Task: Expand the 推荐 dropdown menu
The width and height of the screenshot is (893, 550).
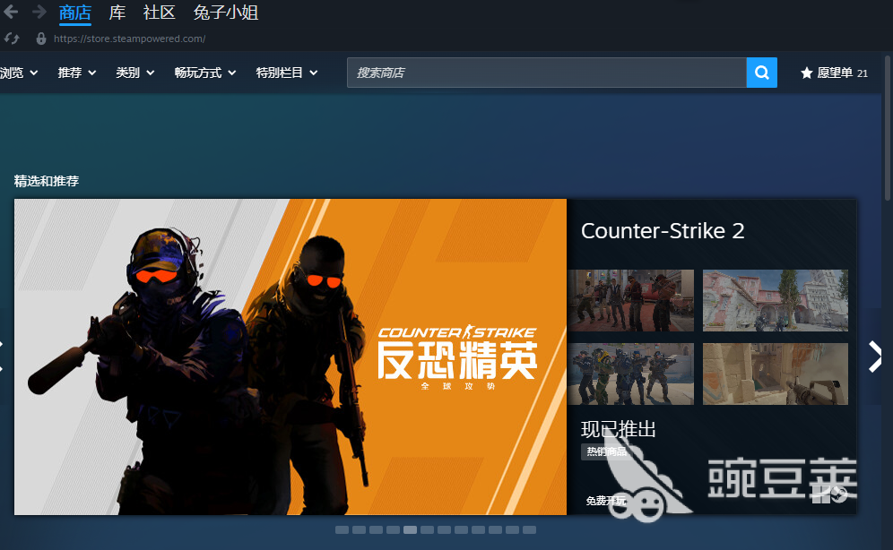Action: [x=77, y=73]
